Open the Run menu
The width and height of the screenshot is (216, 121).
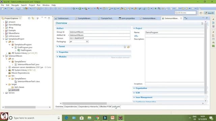tap(38, 5)
